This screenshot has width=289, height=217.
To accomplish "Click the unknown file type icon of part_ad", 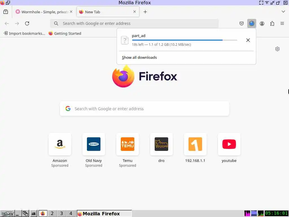I will [x=125, y=40].
